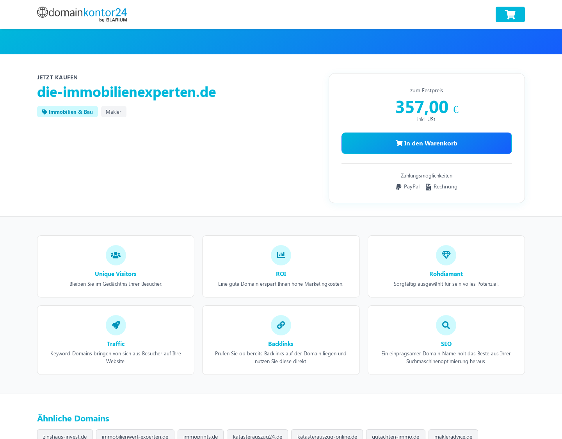The image size is (562, 439).
Task: Click the Backlinks chain icon
Action: pyautogui.click(x=281, y=325)
